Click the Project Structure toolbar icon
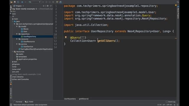 coord(61,2)
